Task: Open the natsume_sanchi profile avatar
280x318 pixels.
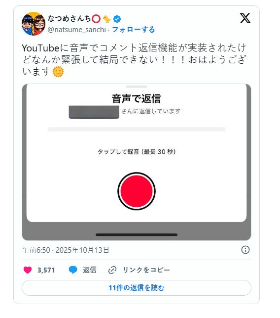Action: [x=34, y=24]
